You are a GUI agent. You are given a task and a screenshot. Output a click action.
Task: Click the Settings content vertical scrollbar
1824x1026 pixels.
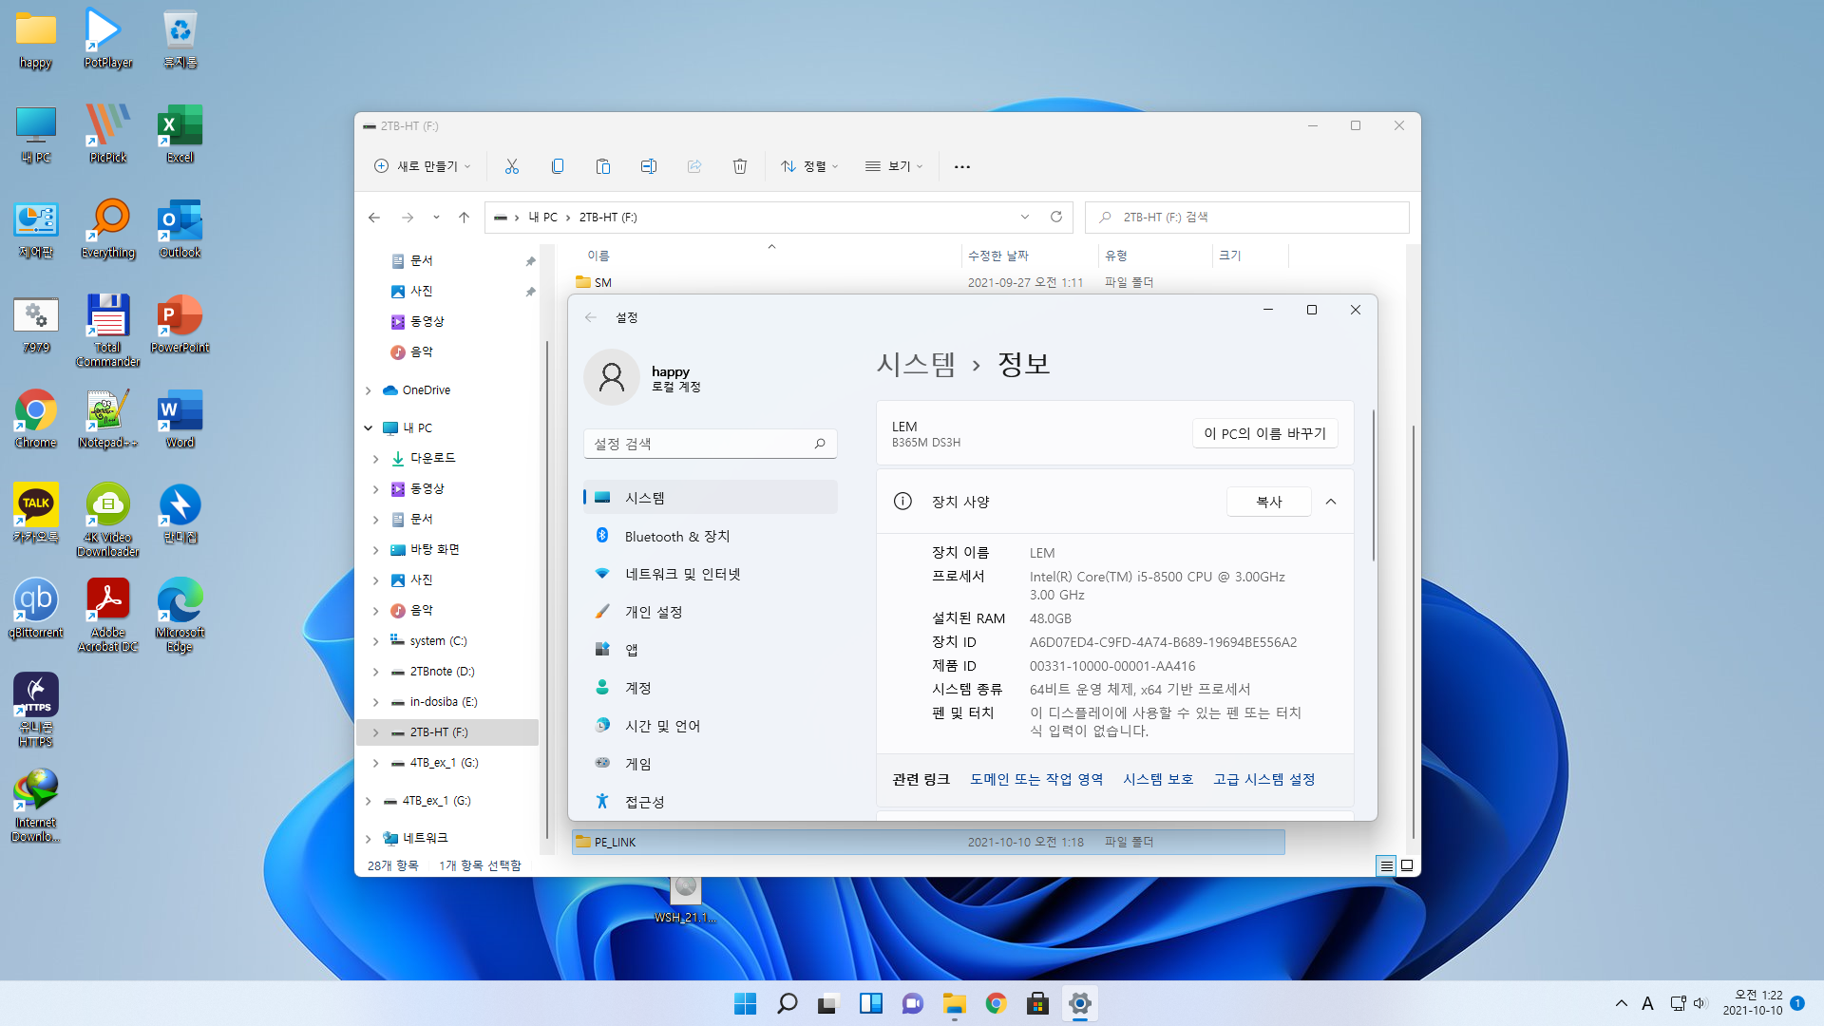tap(1373, 484)
